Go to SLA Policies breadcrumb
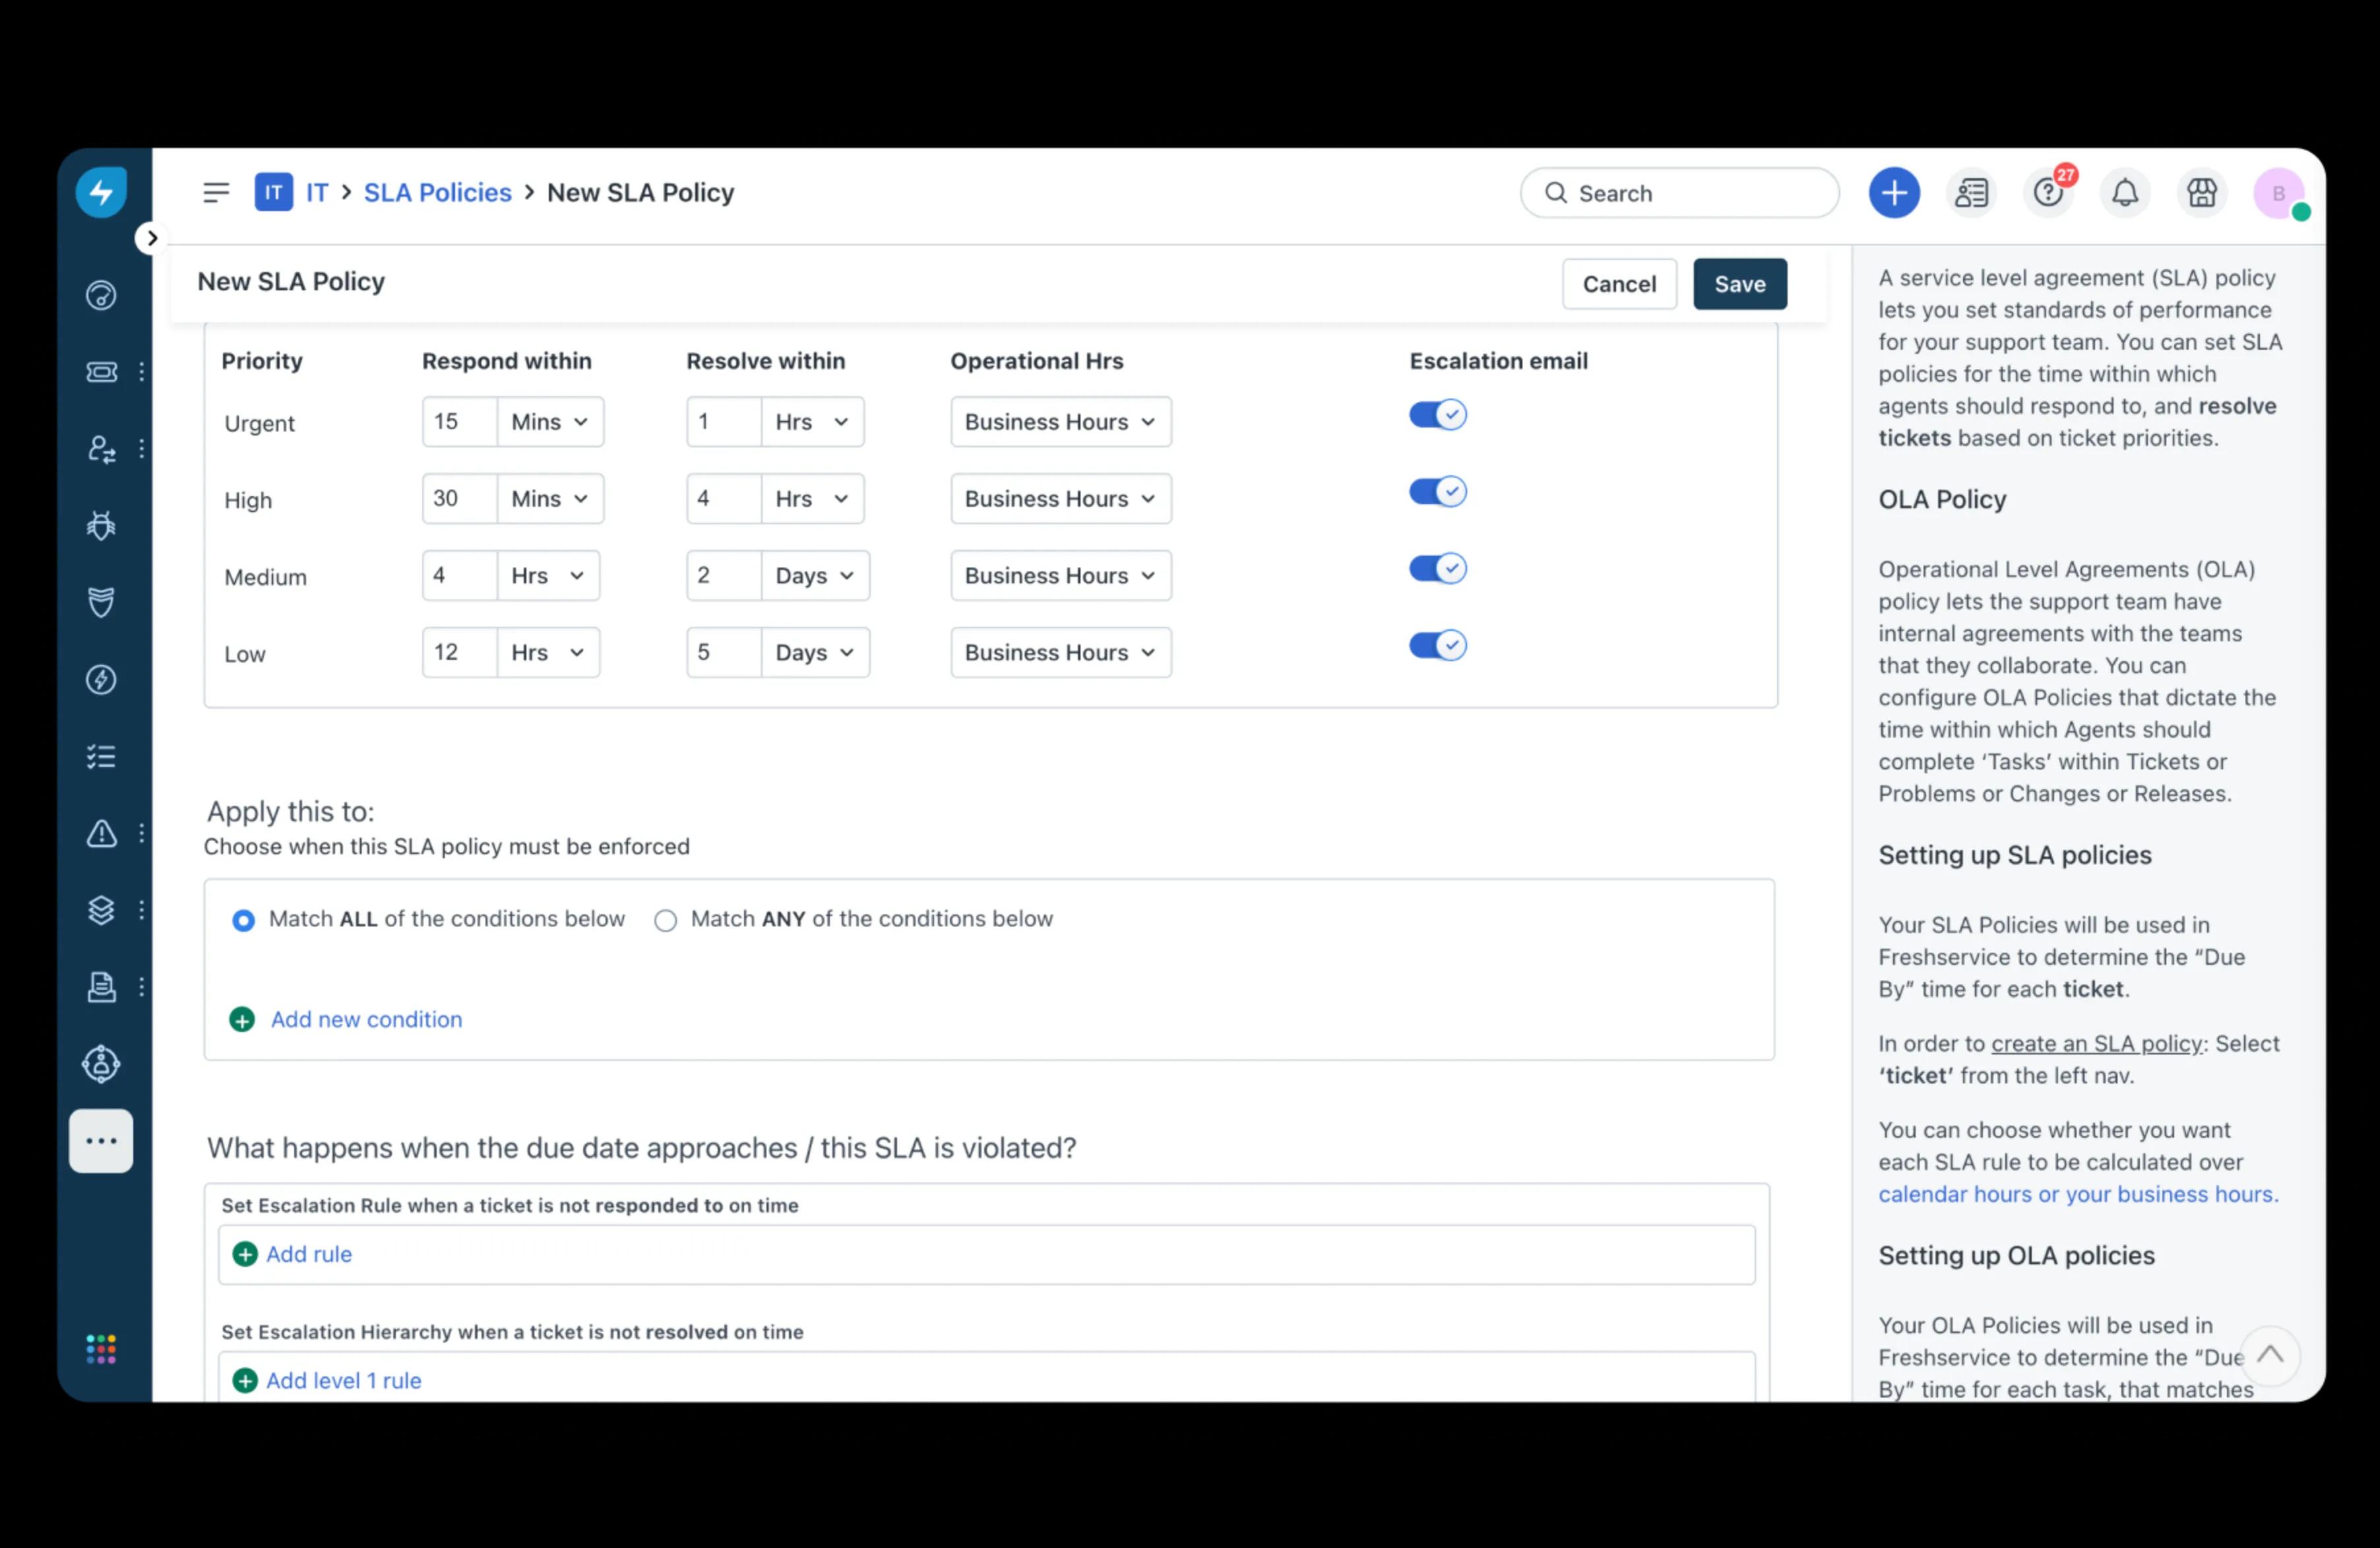The height and width of the screenshot is (1548, 2380). pyautogui.click(x=437, y=192)
